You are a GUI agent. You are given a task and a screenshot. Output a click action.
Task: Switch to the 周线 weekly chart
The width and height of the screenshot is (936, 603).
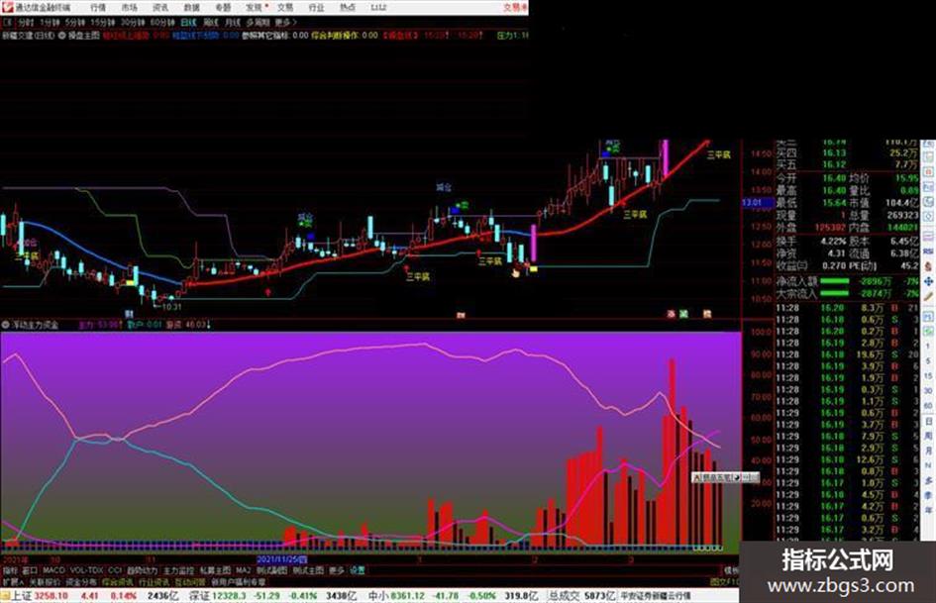[x=211, y=22]
